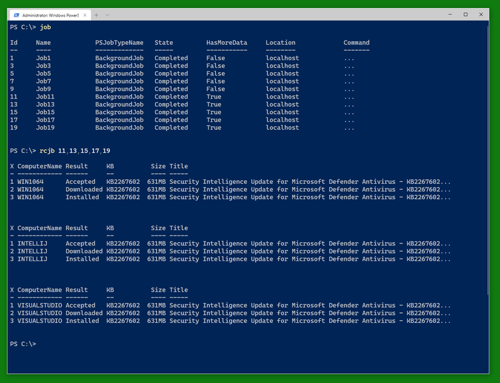
Task: Click 'Installed' in the WIN1064 row
Action: [x=82, y=197]
